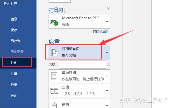Click the 打印所有页 pages icon
172x108 pixels.
pyautogui.click(x=54, y=53)
